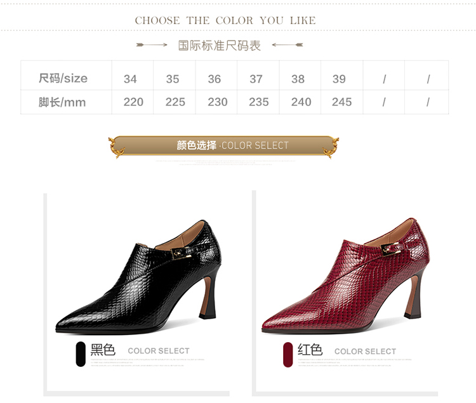Click the right arrow ornament by size chart title

tap(287, 45)
